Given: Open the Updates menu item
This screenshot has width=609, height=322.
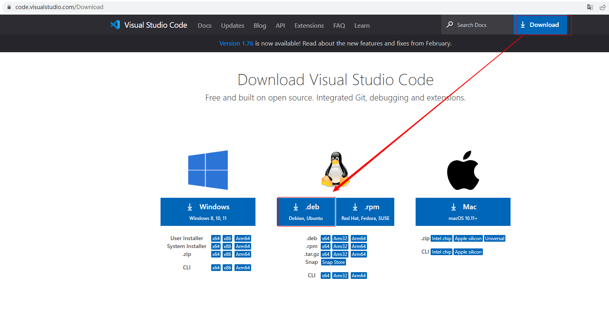Looking at the screenshot, I should point(233,25).
